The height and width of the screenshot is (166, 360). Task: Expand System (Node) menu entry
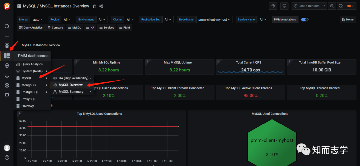click(x=32, y=71)
